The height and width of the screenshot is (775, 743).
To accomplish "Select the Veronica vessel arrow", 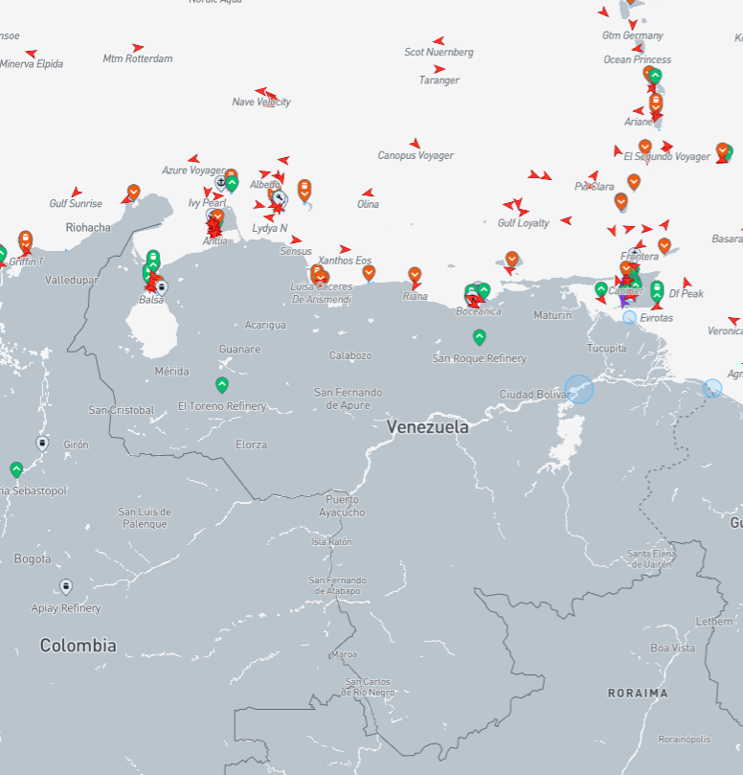I will pyautogui.click(x=734, y=320).
